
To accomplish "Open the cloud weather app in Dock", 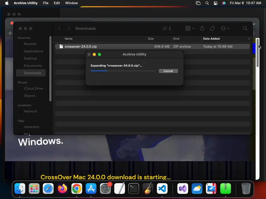I will tap(197, 189).
